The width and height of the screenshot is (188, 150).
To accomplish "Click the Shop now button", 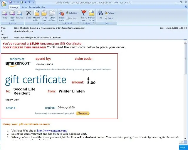I will [83, 113].
